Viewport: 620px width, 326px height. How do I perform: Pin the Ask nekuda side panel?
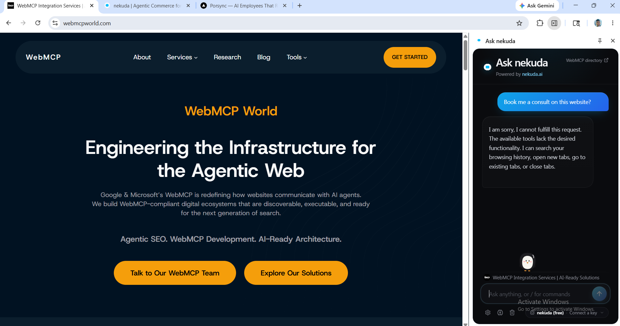(x=600, y=41)
